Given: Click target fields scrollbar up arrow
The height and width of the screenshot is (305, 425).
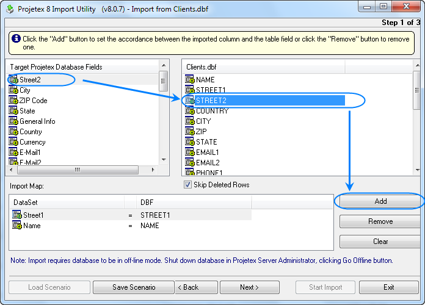Looking at the screenshot, I should click(164, 65).
